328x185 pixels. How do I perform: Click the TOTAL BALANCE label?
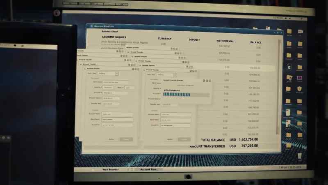coord(213,140)
